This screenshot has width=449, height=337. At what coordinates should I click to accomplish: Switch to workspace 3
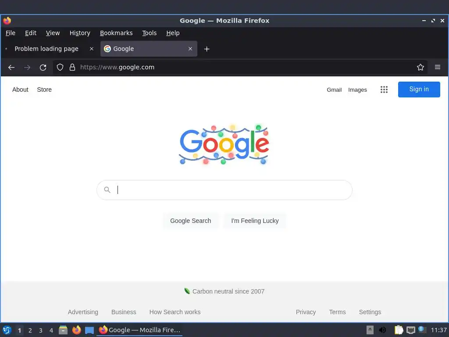click(x=41, y=330)
